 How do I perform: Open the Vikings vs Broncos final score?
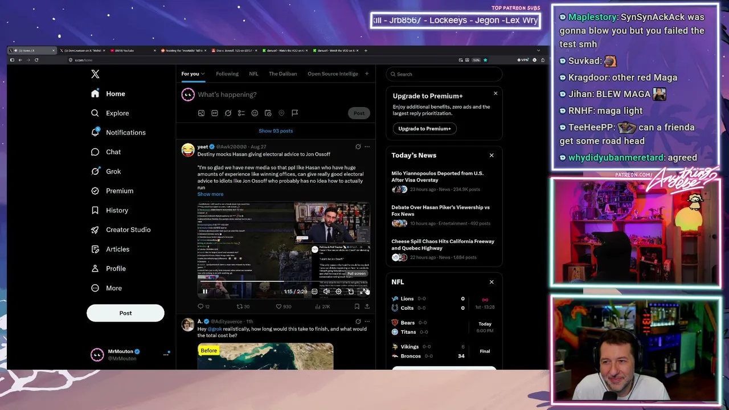coord(444,351)
